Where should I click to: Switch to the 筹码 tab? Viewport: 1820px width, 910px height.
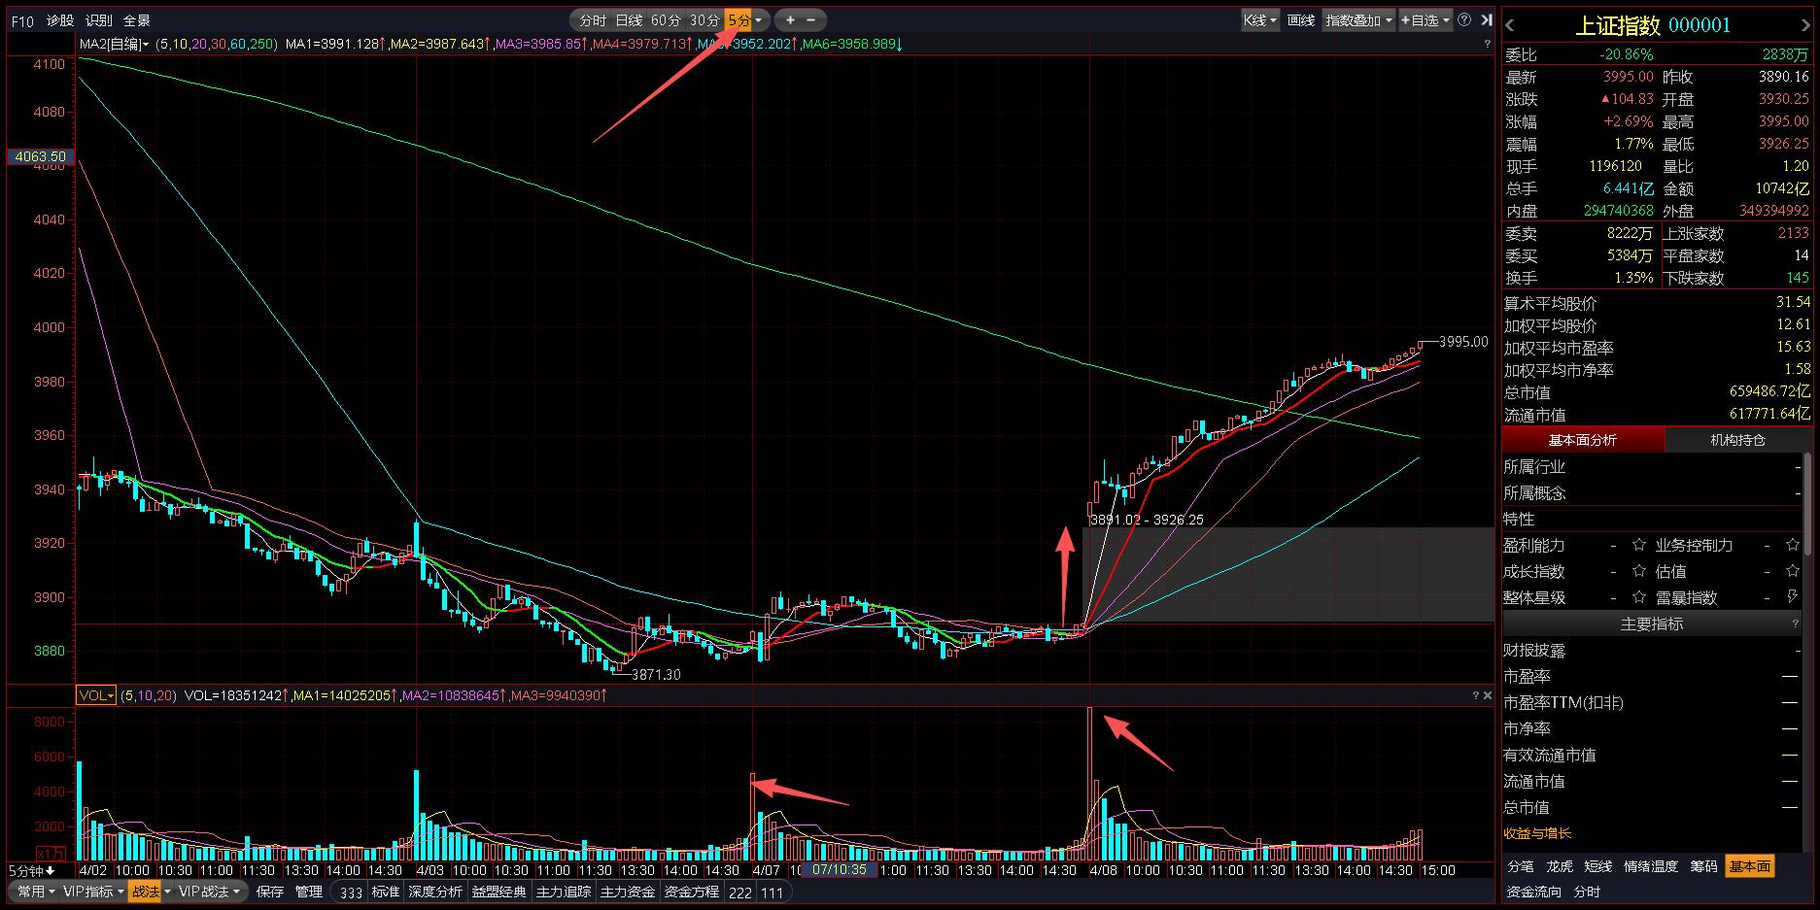[x=1703, y=866]
